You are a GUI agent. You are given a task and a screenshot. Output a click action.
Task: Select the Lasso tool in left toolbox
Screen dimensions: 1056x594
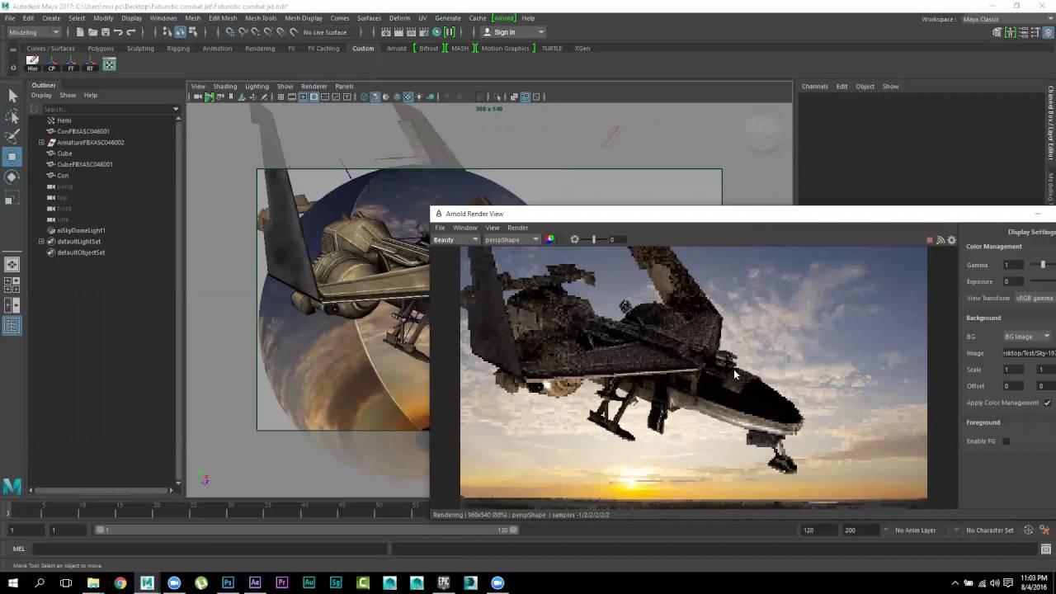click(12, 116)
